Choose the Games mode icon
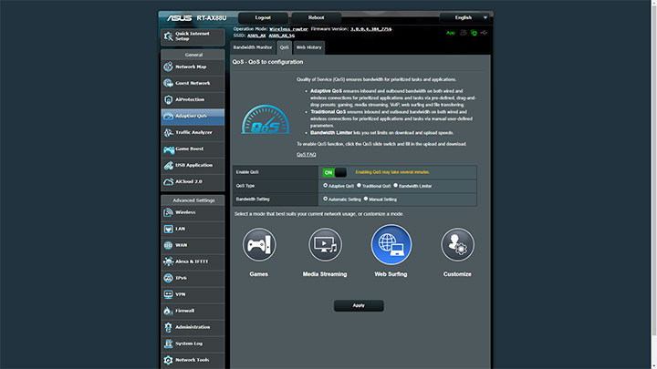This screenshot has height=369, width=657. coord(259,245)
